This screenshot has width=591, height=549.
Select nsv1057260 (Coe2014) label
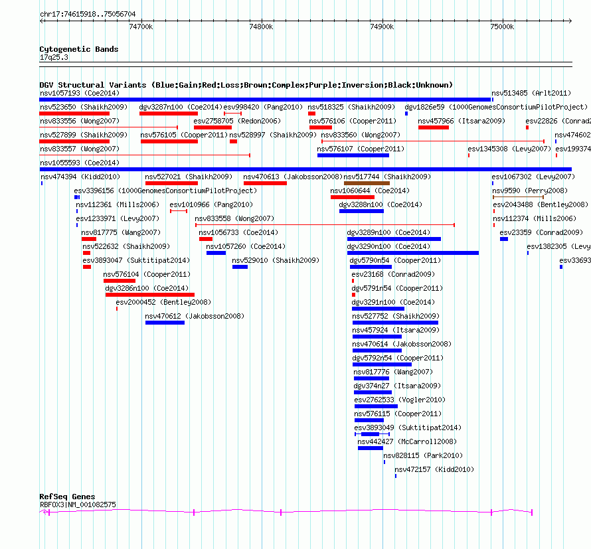(x=246, y=246)
